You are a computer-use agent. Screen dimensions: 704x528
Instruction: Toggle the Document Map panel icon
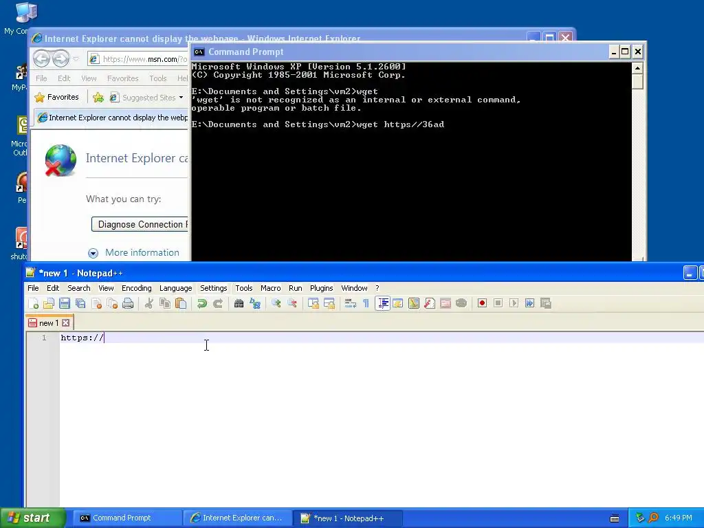[x=414, y=303]
